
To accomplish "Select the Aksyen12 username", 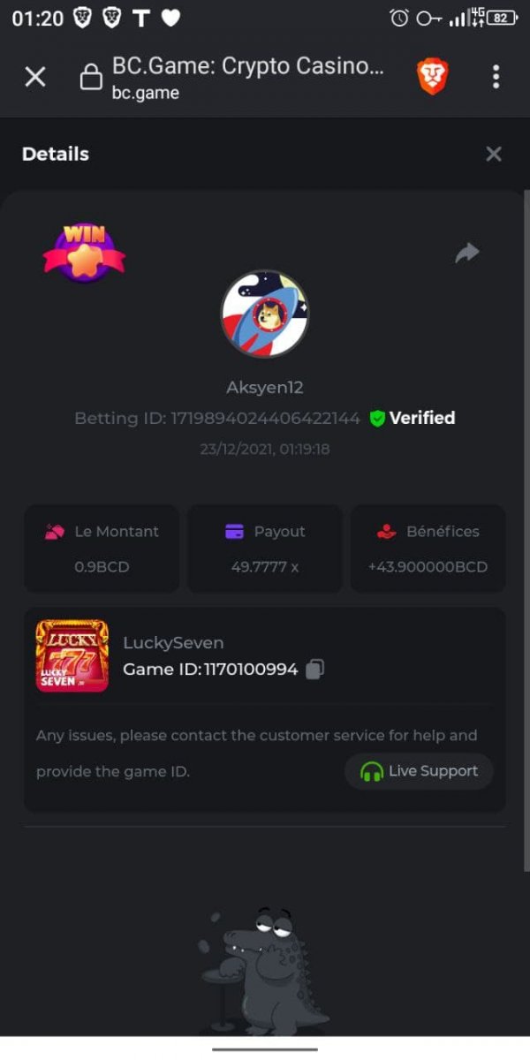I will coord(264,388).
